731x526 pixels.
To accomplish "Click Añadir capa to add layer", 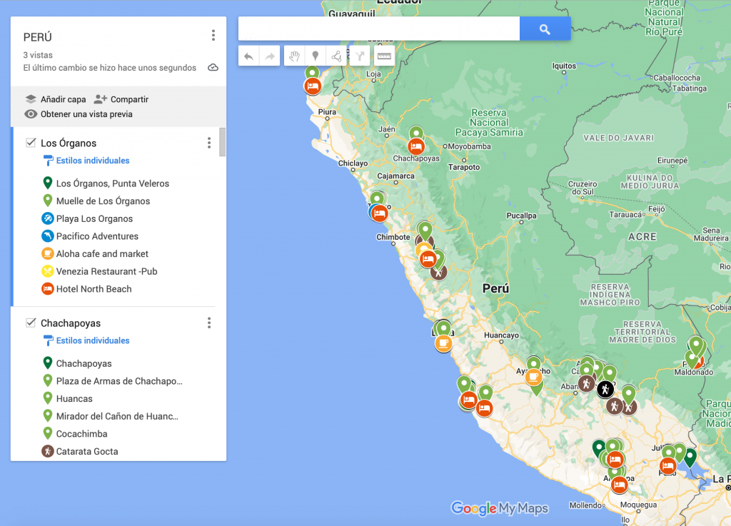I will pos(56,99).
